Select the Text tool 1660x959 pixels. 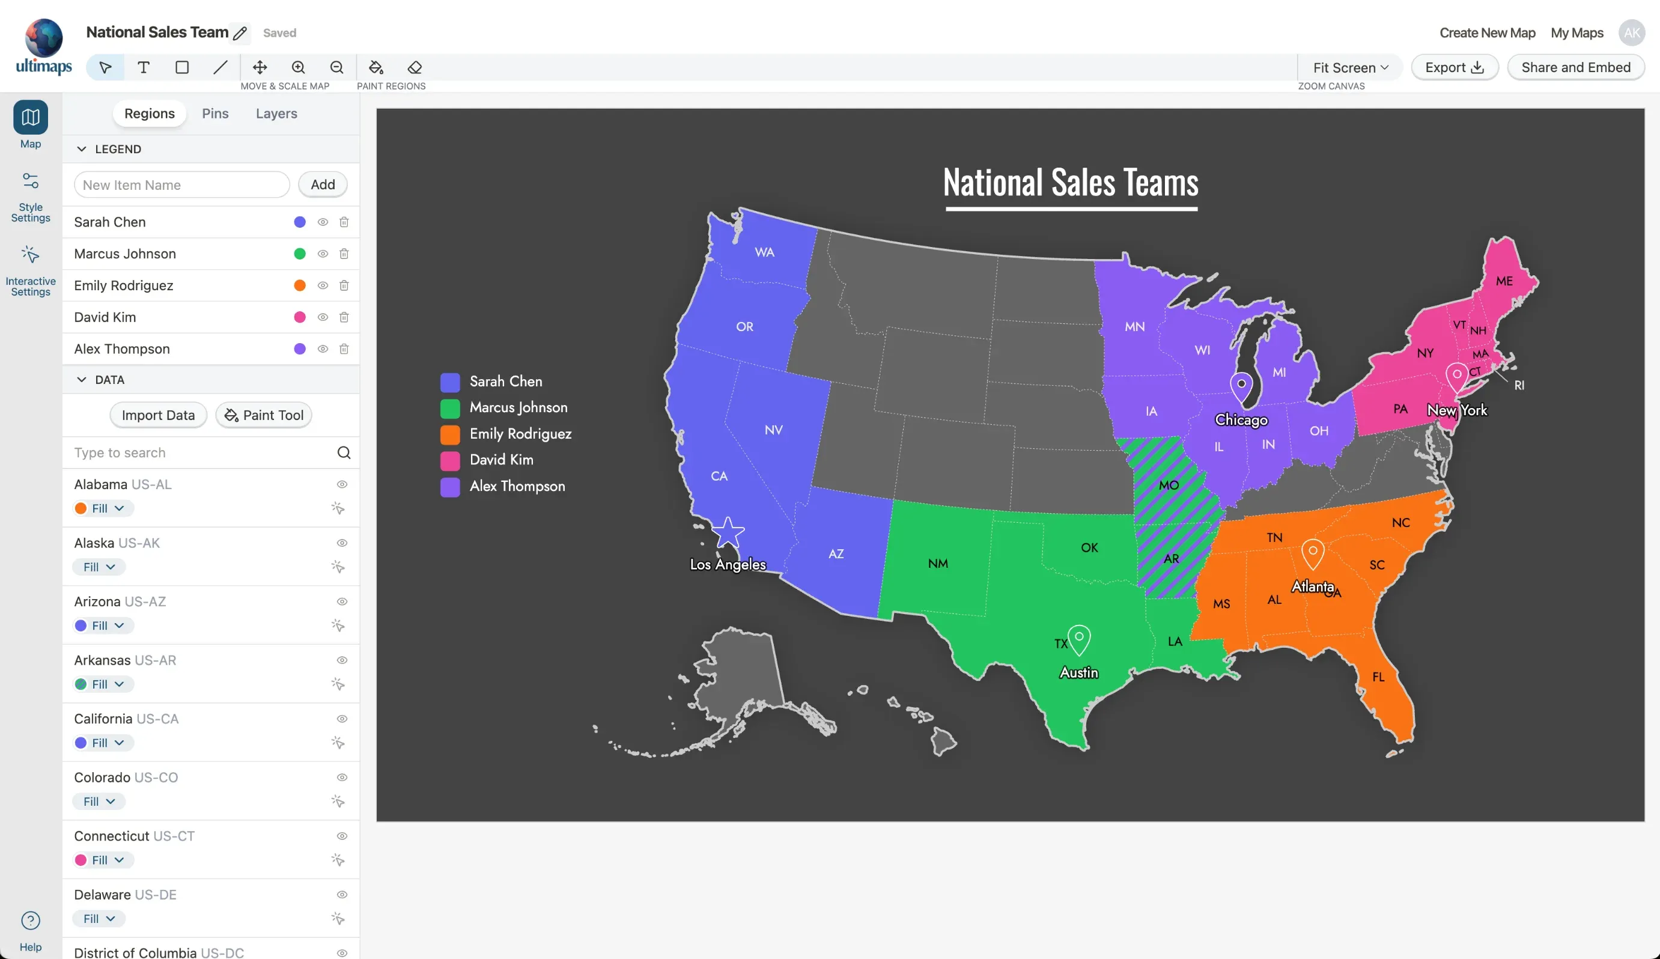pyautogui.click(x=143, y=67)
